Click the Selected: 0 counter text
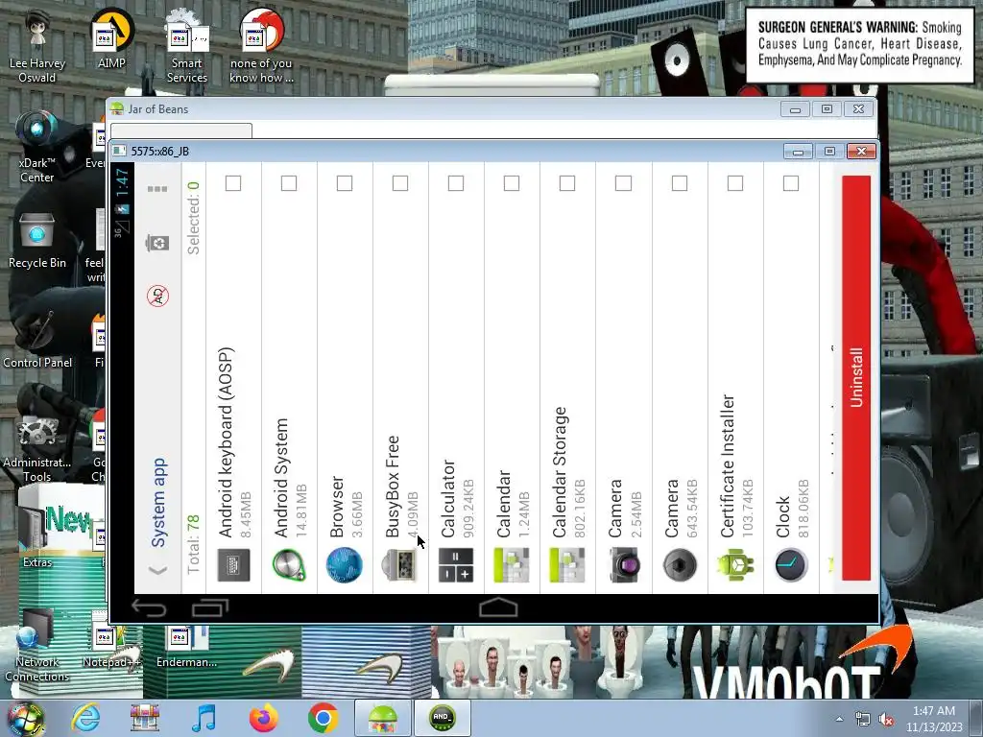 pos(193,218)
